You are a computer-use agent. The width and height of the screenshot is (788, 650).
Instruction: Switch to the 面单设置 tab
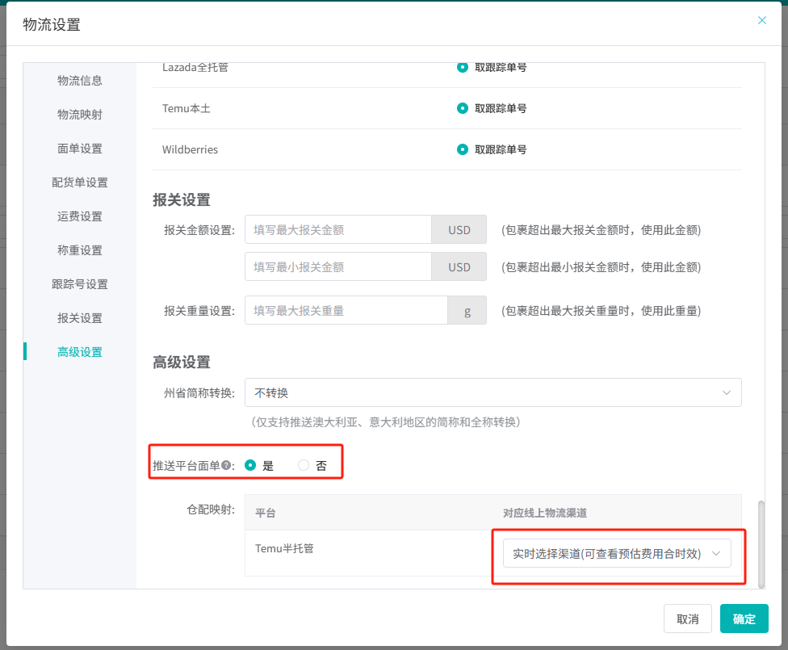tap(80, 149)
